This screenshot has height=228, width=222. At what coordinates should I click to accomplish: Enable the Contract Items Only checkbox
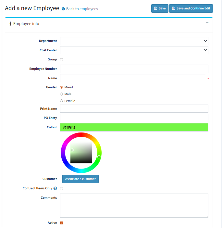[61, 188]
